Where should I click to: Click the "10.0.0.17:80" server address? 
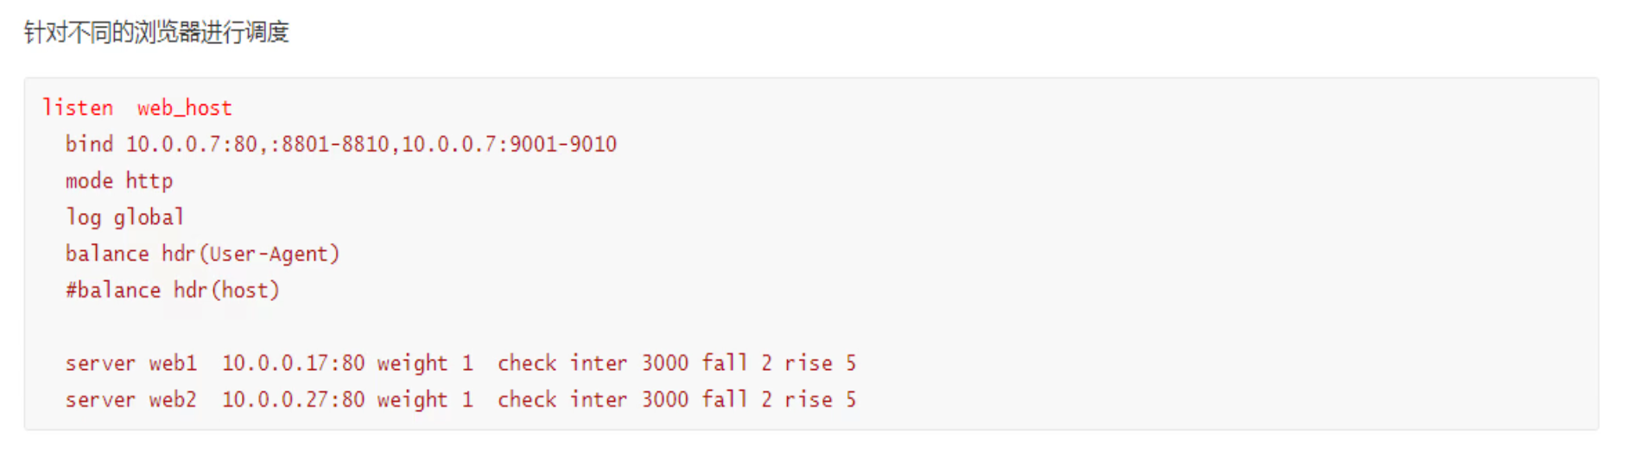(293, 363)
